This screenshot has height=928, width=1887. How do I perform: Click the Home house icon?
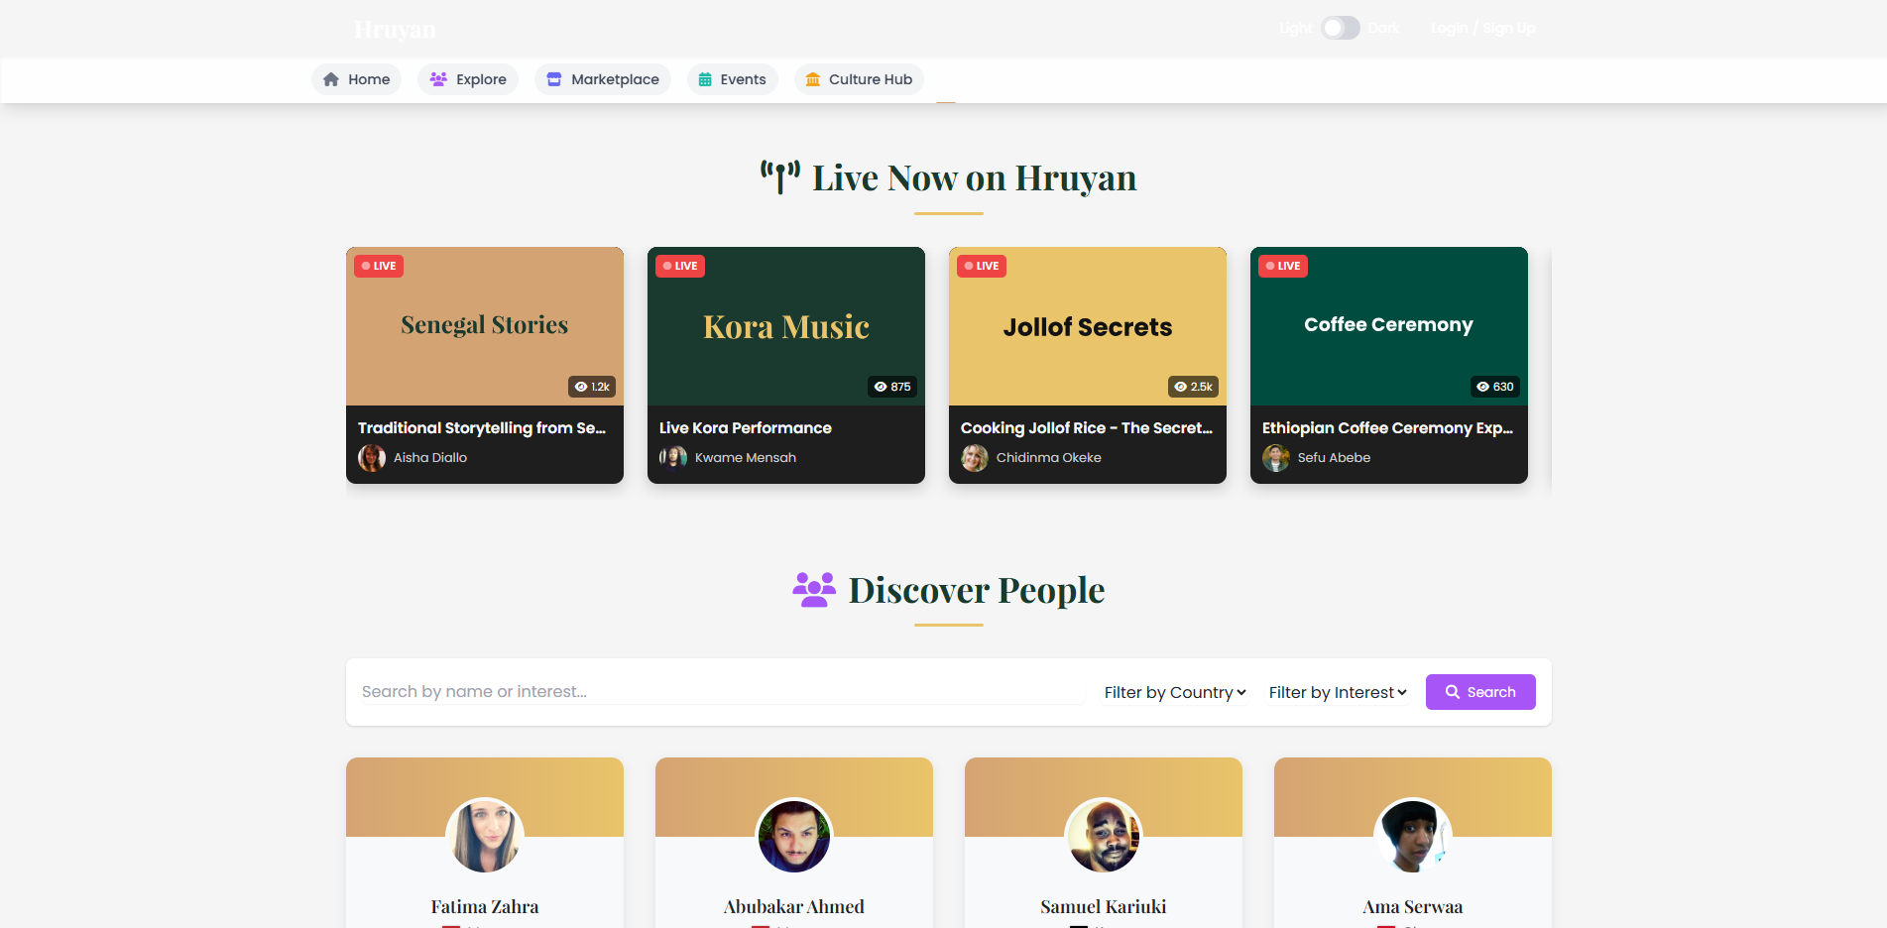coord(331,79)
